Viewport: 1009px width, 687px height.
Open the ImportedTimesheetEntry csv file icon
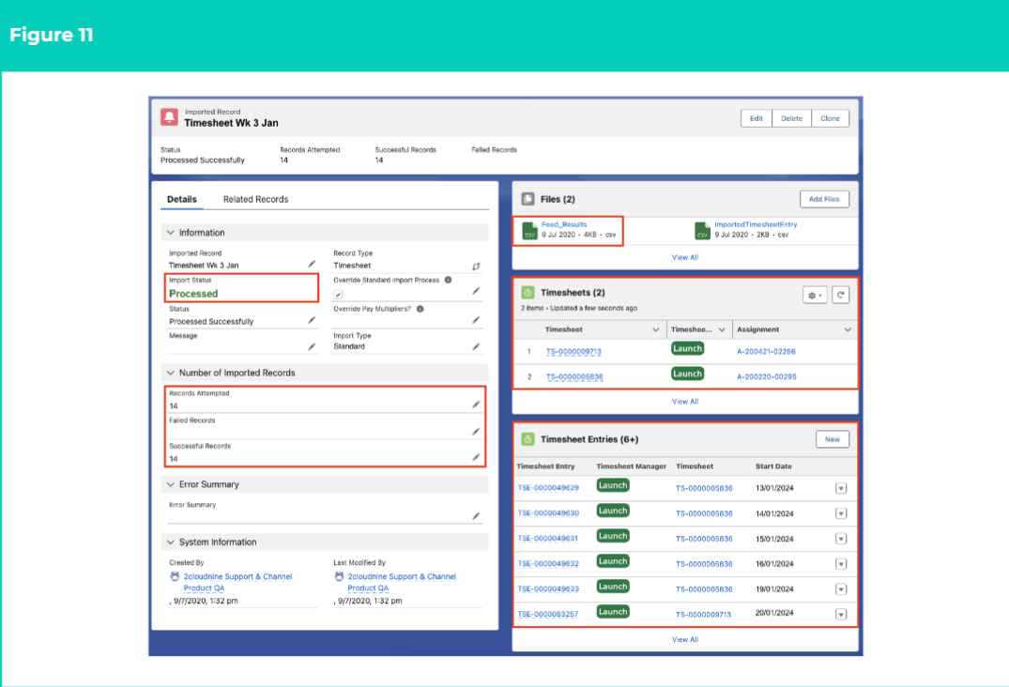click(x=702, y=231)
